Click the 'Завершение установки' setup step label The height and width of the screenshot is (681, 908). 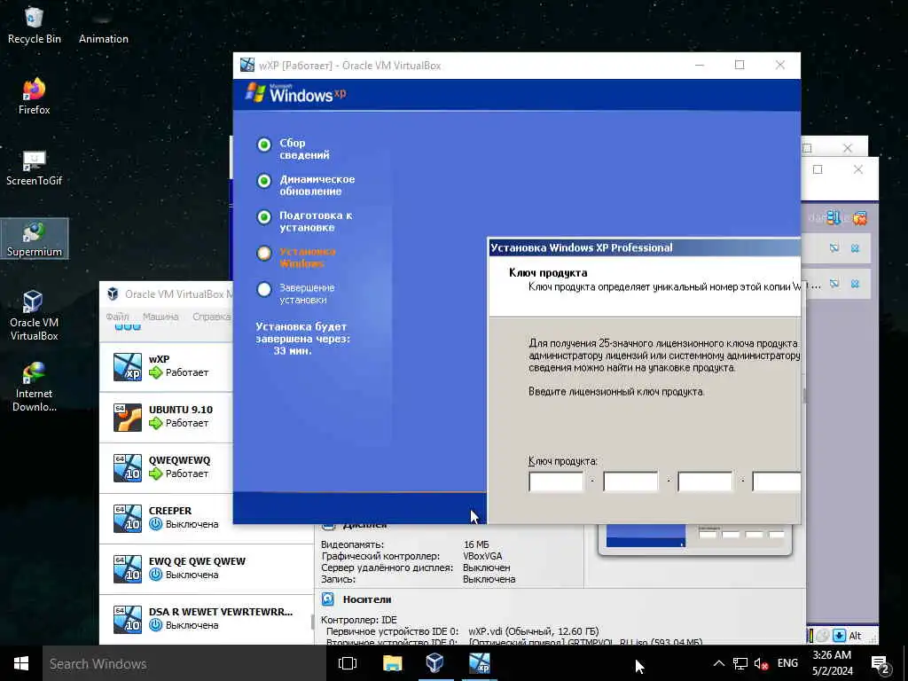307,294
